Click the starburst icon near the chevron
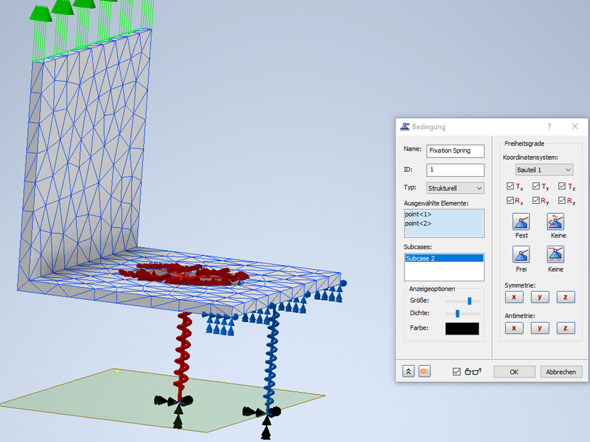 coord(423,371)
